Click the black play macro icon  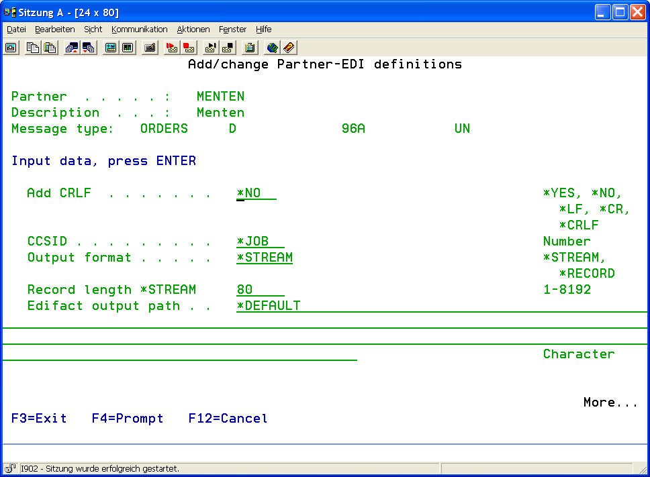(x=211, y=48)
